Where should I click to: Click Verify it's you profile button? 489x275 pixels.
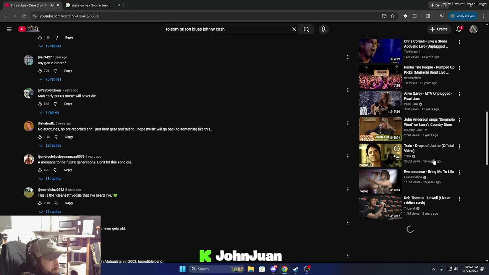tap(462, 16)
